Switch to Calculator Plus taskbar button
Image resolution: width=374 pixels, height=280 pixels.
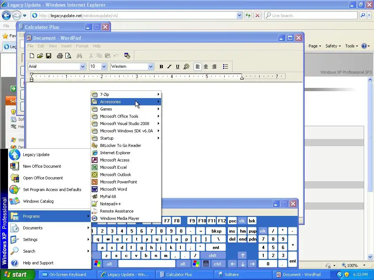click(x=184, y=275)
